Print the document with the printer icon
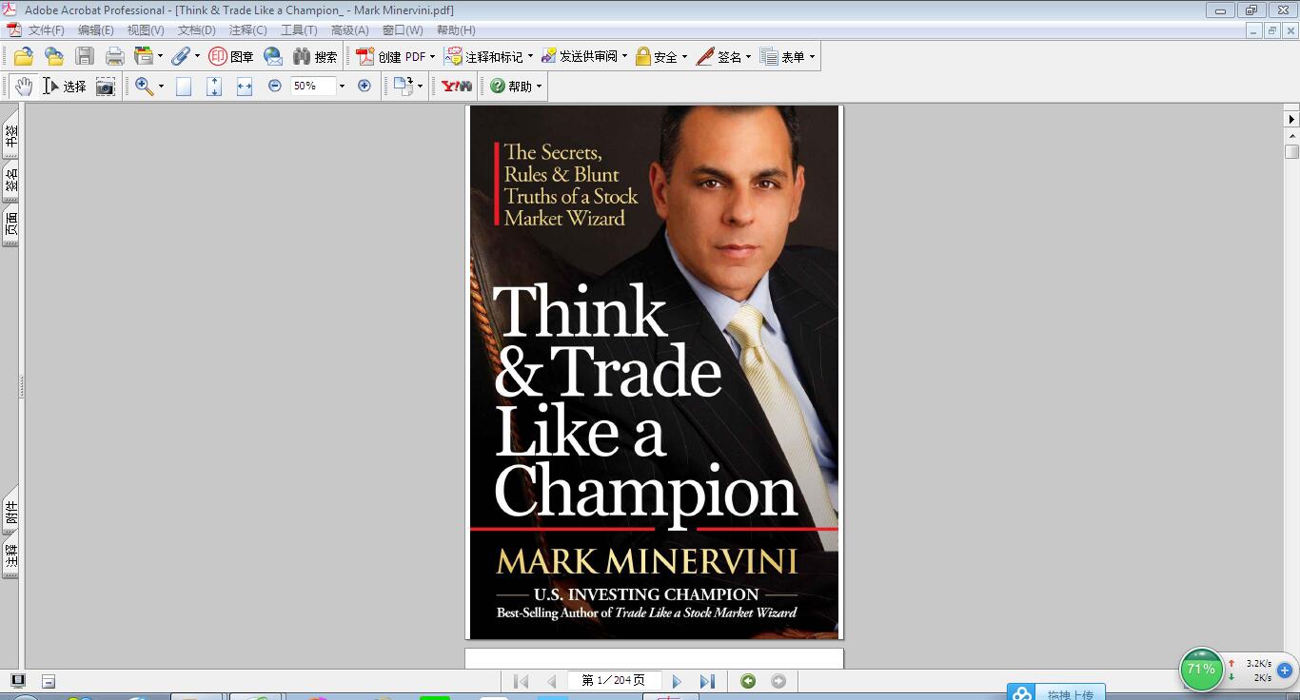 [115, 57]
